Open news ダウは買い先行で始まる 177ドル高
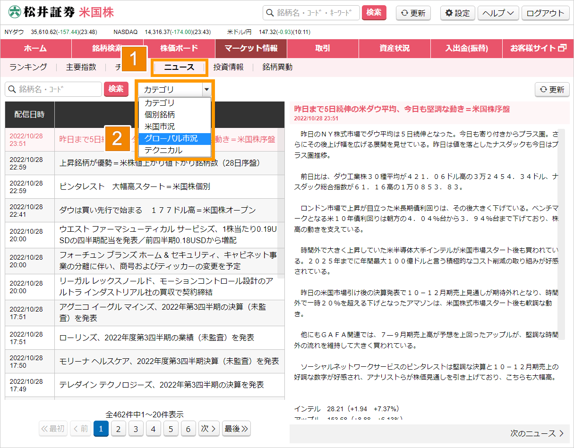 pos(157,210)
